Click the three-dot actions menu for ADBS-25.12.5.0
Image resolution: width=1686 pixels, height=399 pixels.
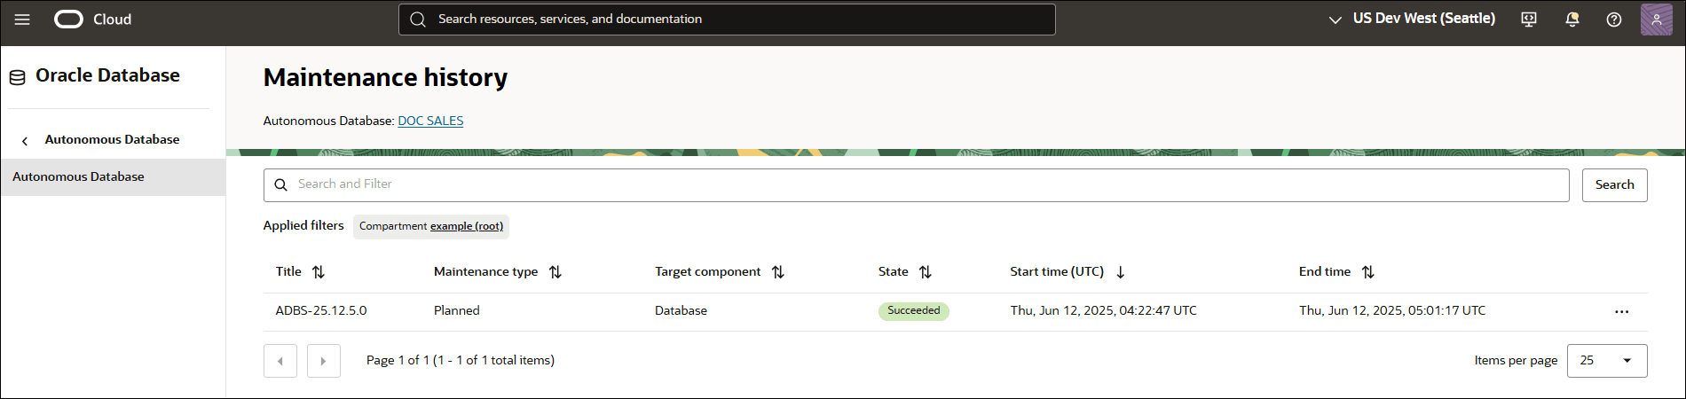tap(1621, 311)
